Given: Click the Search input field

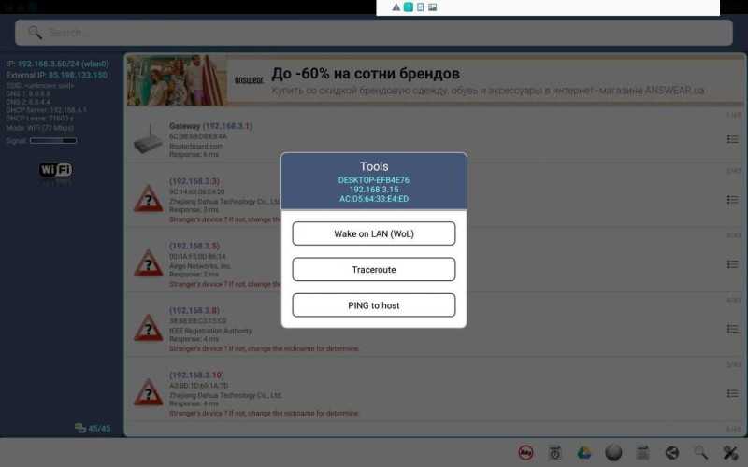Looking at the screenshot, I should click(x=373, y=33).
